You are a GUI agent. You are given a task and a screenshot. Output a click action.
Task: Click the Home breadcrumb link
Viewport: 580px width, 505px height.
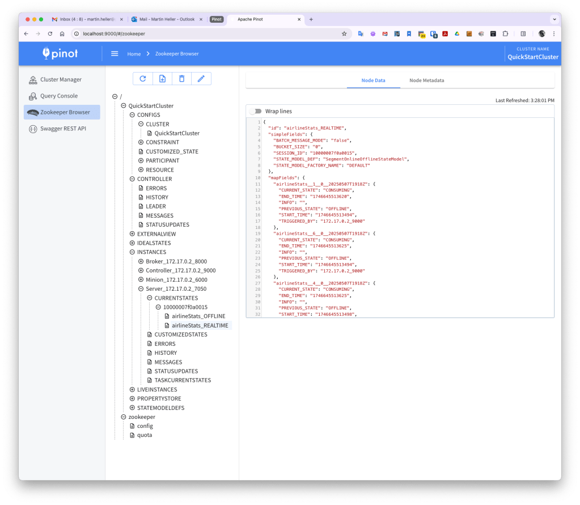click(x=134, y=54)
